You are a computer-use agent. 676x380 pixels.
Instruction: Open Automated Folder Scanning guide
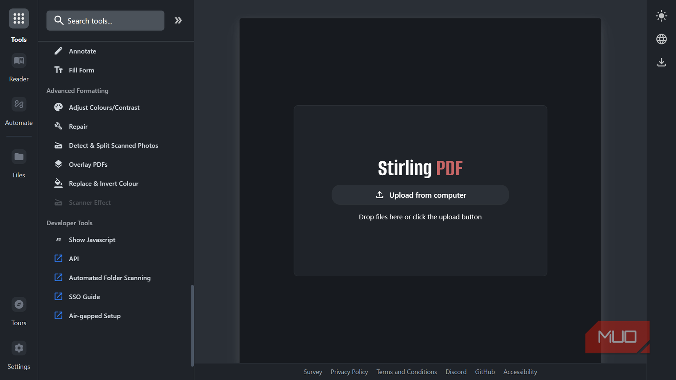[x=110, y=278]
